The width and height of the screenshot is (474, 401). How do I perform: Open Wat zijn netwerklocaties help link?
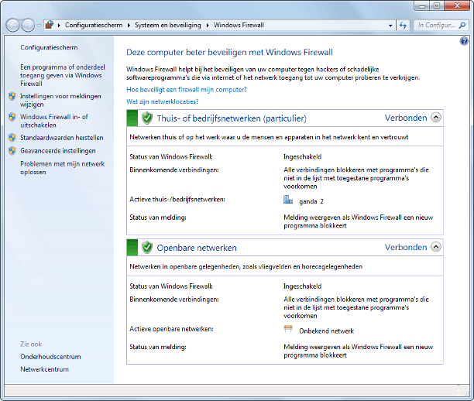163,101
